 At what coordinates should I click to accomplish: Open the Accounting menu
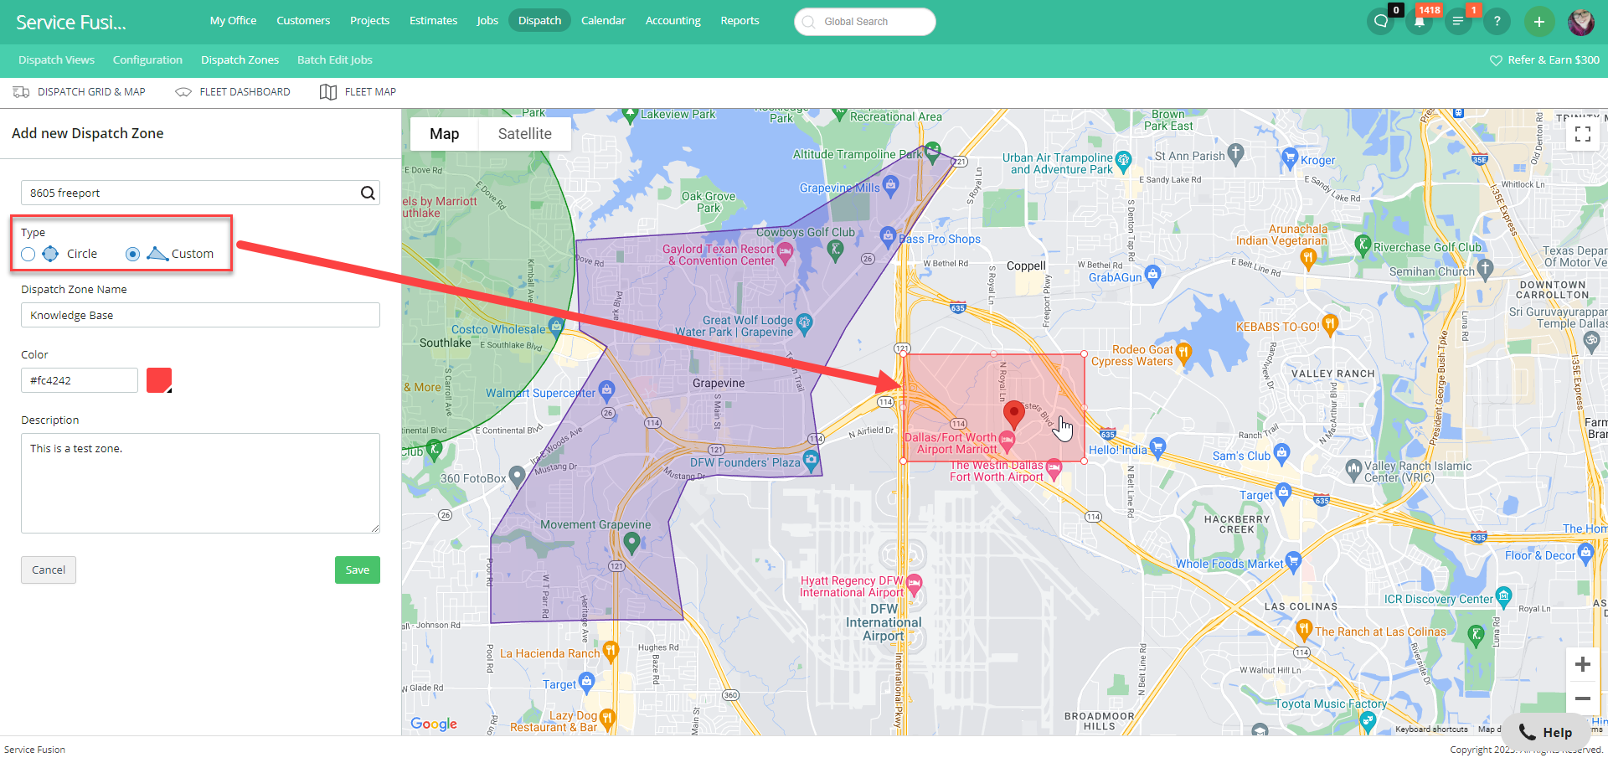click(x=673, y=20)
